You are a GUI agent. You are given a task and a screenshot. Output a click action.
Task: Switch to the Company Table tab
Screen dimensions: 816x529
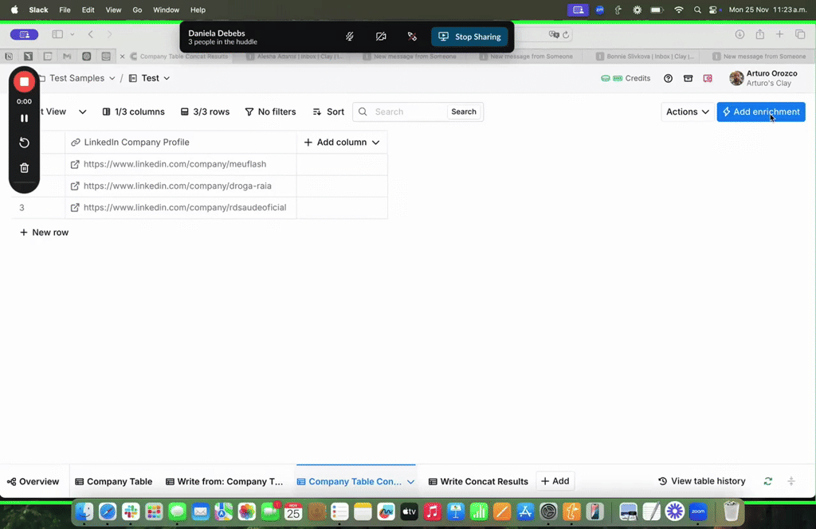[113, 481]
